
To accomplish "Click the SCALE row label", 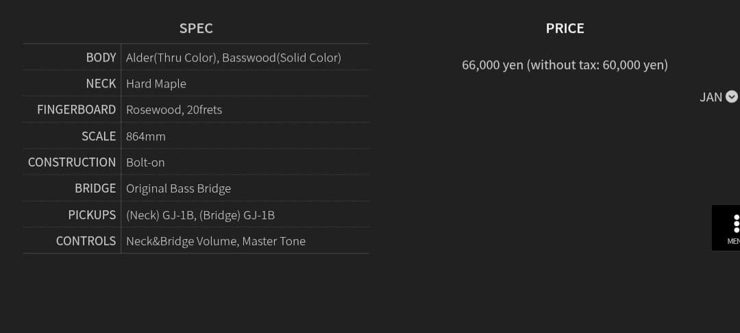I will [x=99, y=136].
